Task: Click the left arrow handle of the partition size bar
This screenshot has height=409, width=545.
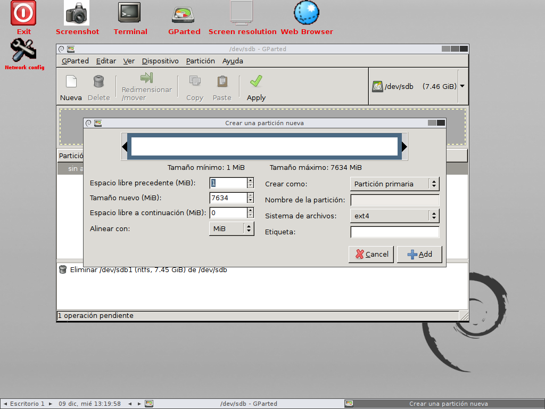Action: 125,146
